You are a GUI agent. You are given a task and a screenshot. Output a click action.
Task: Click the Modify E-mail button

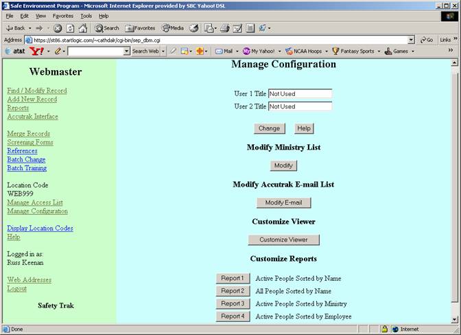coord(283,203)
